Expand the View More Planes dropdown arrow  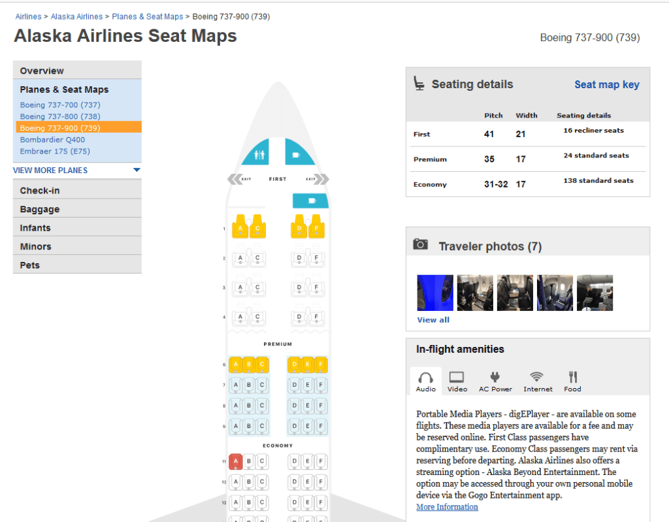coord(137,171)
